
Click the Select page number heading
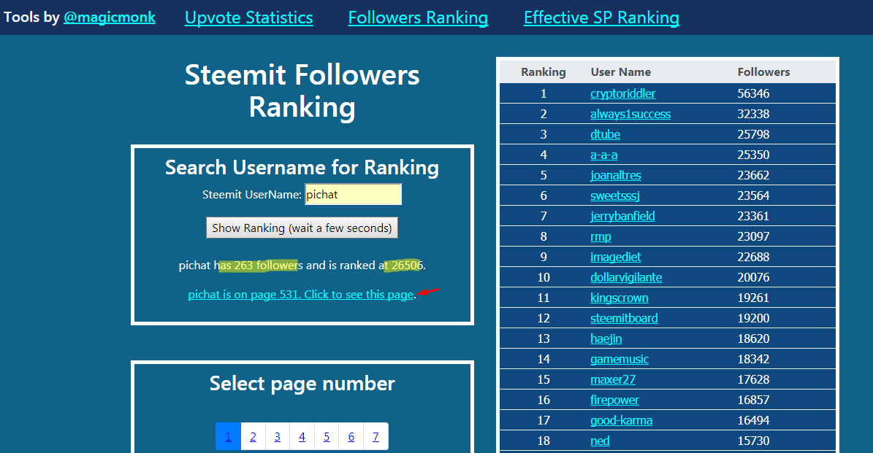tap(302, 384)
